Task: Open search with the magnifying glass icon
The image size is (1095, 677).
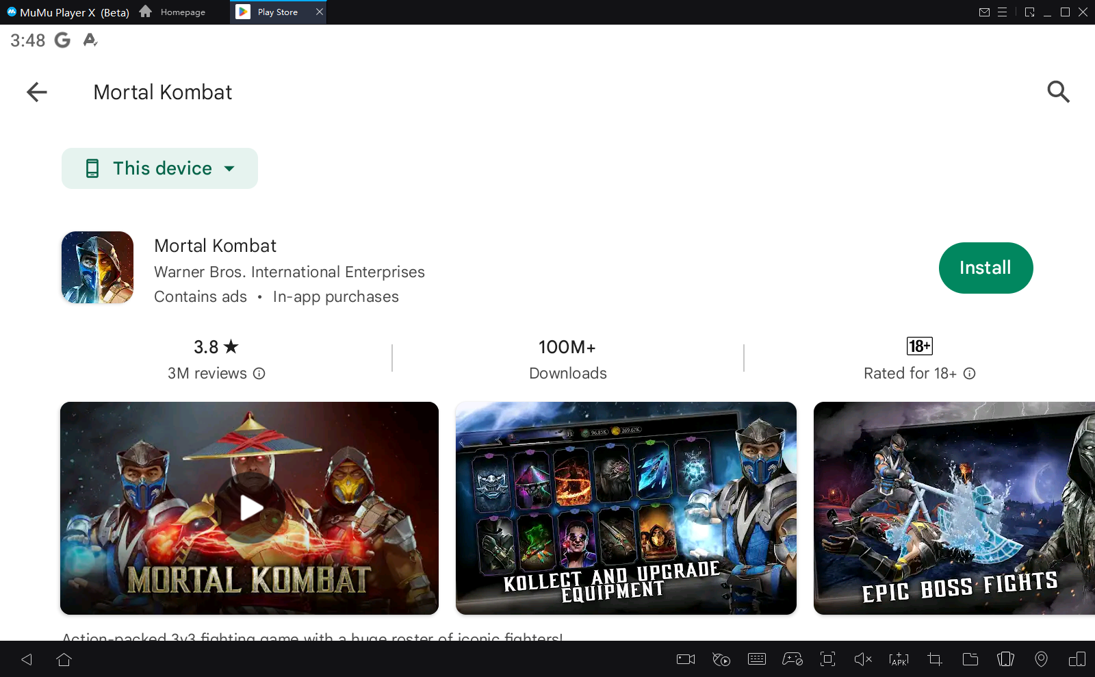Action: pos(1058,92)
